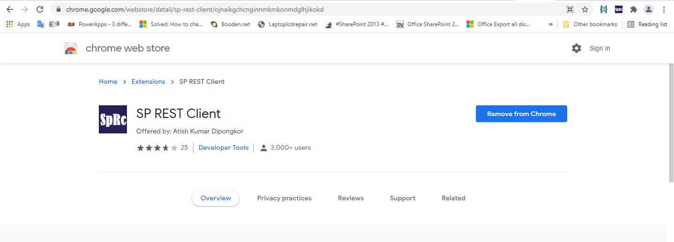The height and width of the screenshot is (242, 674).
Task: Switch to the Reviews tab
Action: pos(351,198)
